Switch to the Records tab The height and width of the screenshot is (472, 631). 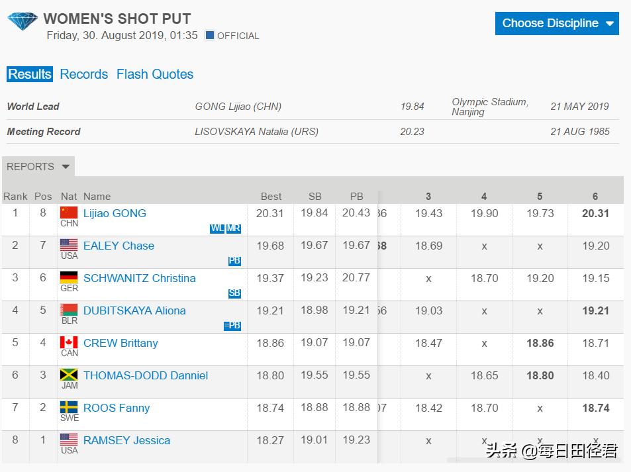(84, 74)
